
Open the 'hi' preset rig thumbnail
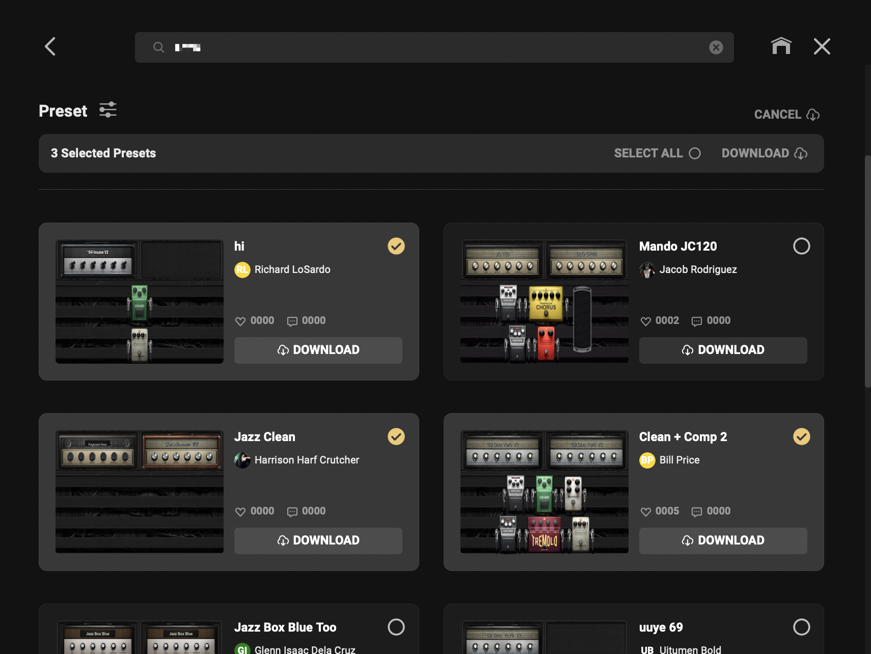coord(140,302)
